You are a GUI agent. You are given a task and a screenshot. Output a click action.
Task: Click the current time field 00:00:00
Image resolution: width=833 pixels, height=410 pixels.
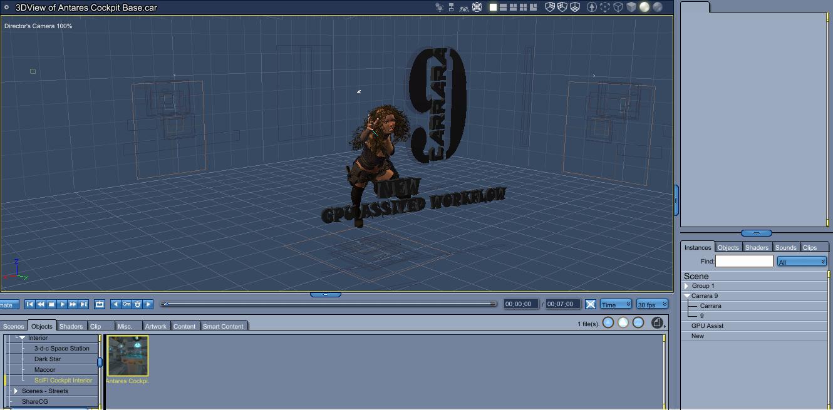(521, 304)
